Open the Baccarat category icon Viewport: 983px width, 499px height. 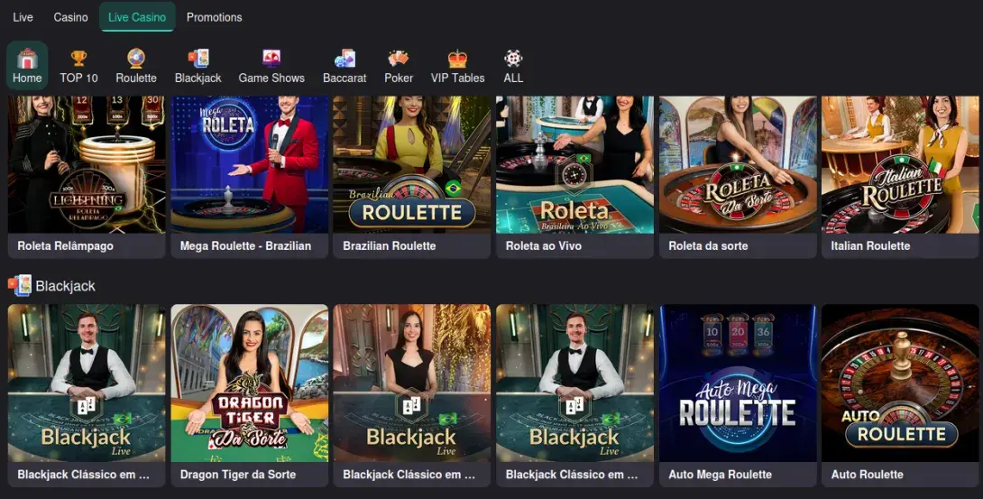(x=345, y=66)
